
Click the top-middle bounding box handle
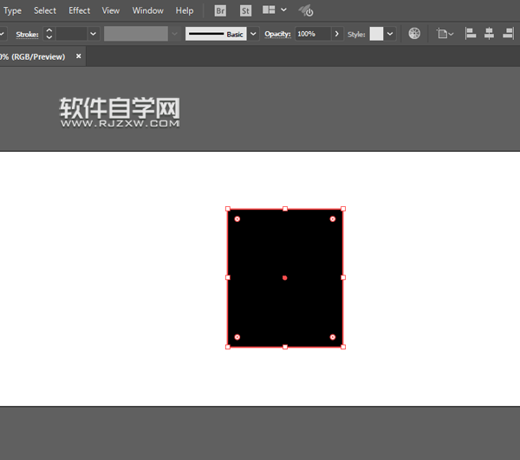[x=285, y=209]
